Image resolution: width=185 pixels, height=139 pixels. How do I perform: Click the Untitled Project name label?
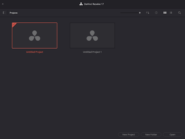(x=35, y=52)
